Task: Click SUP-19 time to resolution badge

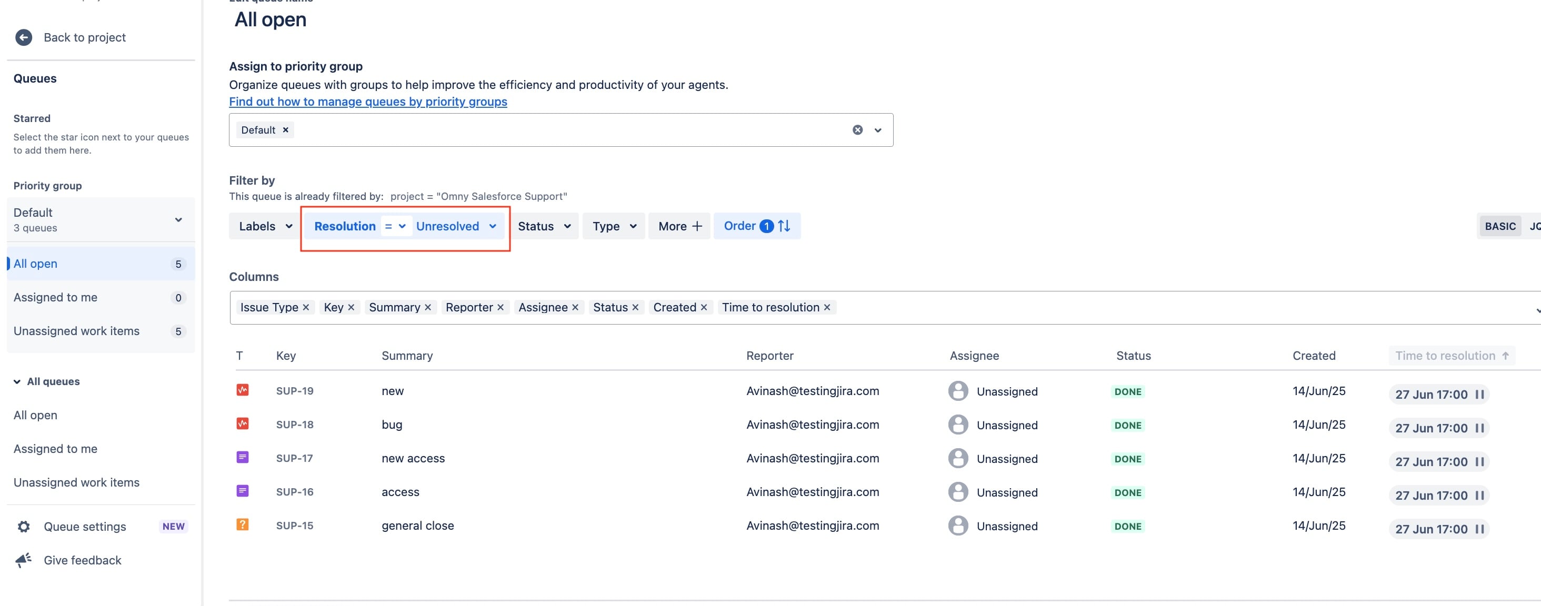Action: pyautogui.click(x=1439, y=395)
